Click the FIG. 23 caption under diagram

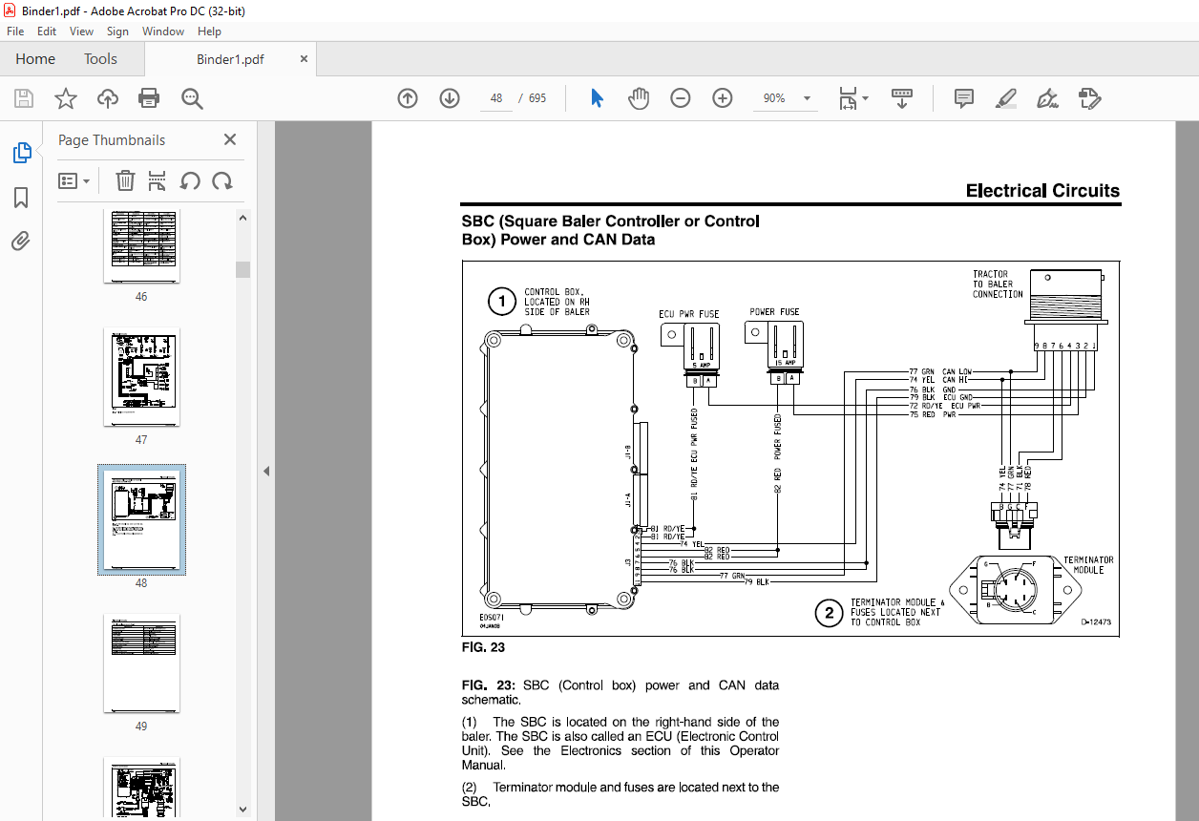click(483, 647)
